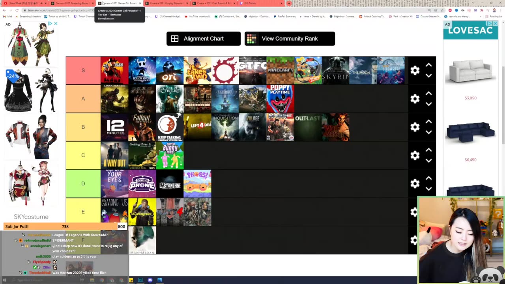
Task: Open settings gear for B tier row
Action: click(x=415, y=127)
